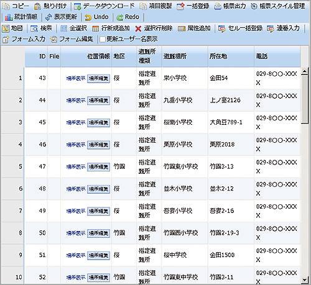Click the ID column header
The image size is (311, 285).
click(37, 57)
